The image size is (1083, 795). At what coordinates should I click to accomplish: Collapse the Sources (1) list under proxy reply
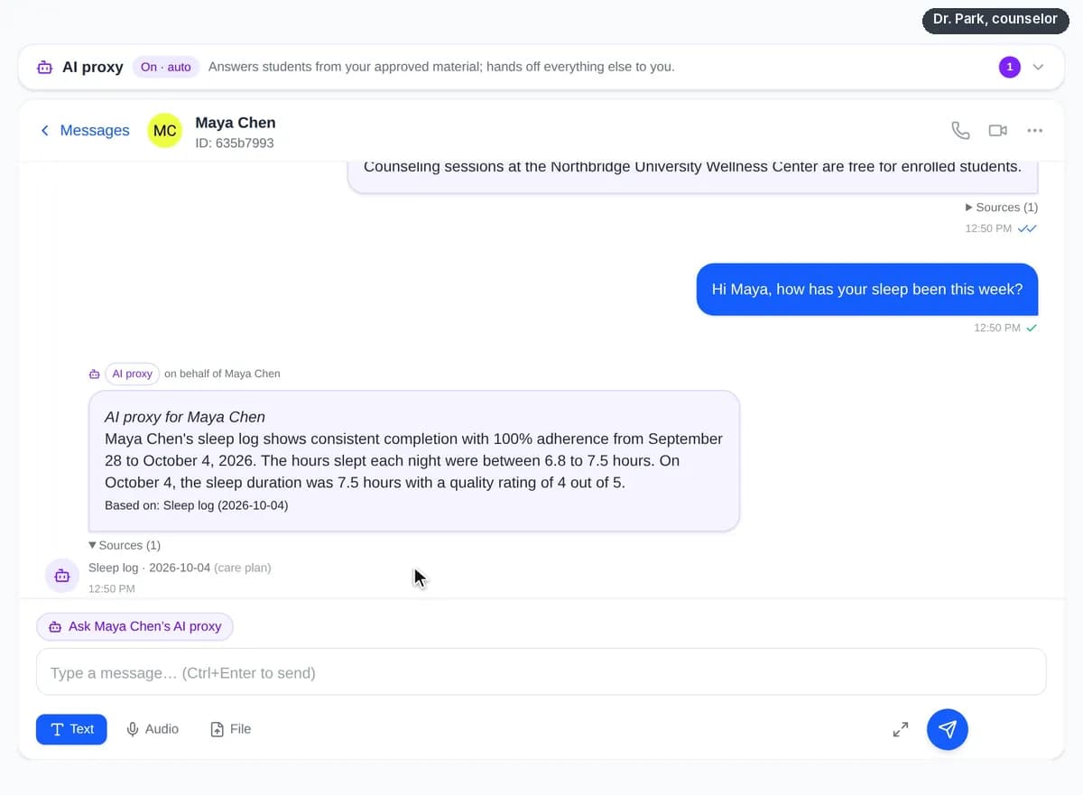point(125,545)
